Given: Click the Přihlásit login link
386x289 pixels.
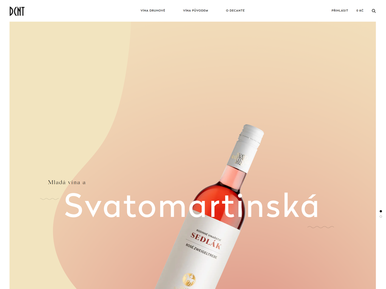Looking at the screenshot, I should click(340, 11).
